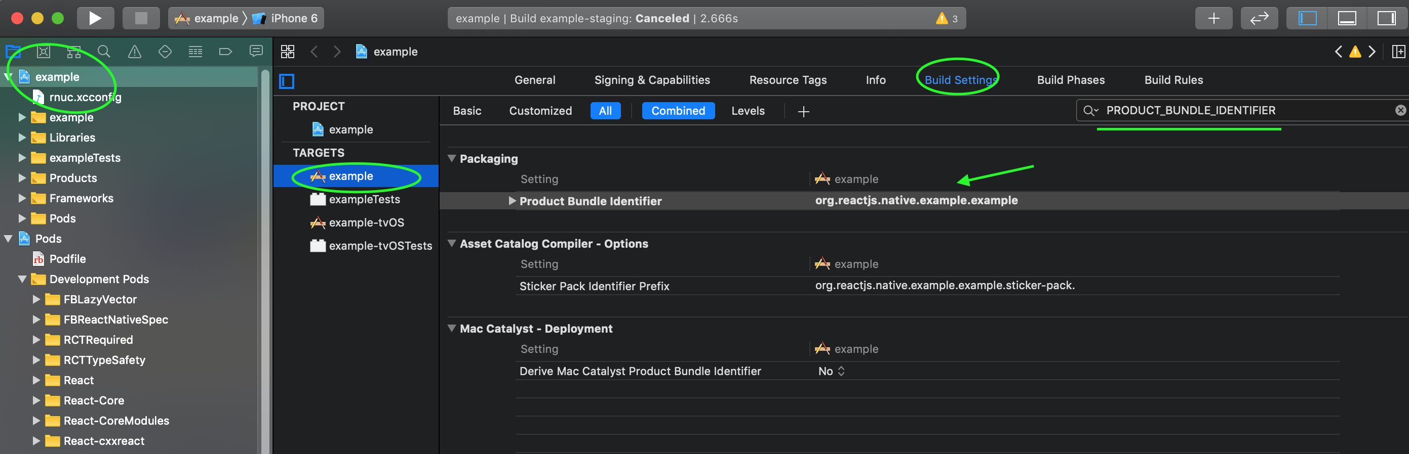The image size is (1409, 454).
Task: Toggle the right inspector panel
Action: point(1386,18)
